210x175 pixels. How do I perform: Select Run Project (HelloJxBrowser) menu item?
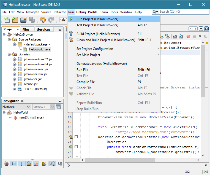pyautogui.click(x=114, y=19)
